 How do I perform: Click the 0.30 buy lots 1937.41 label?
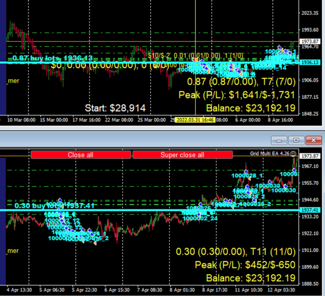coord(54,205)
